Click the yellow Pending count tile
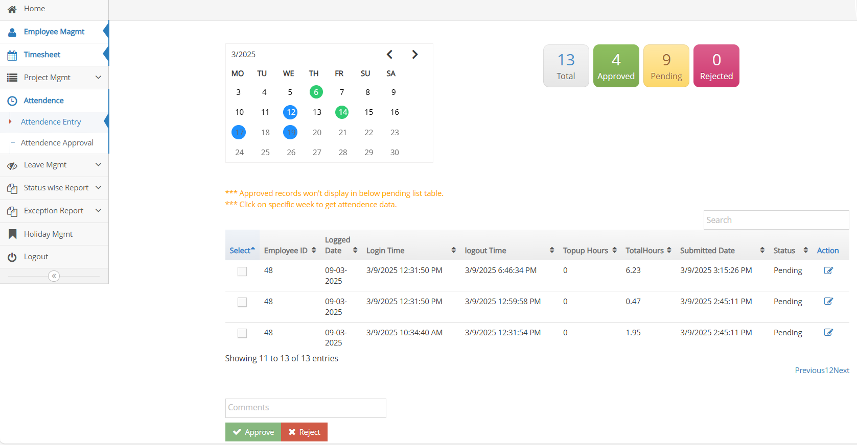Viewport: 857px width, 445px height. point(666,66)
